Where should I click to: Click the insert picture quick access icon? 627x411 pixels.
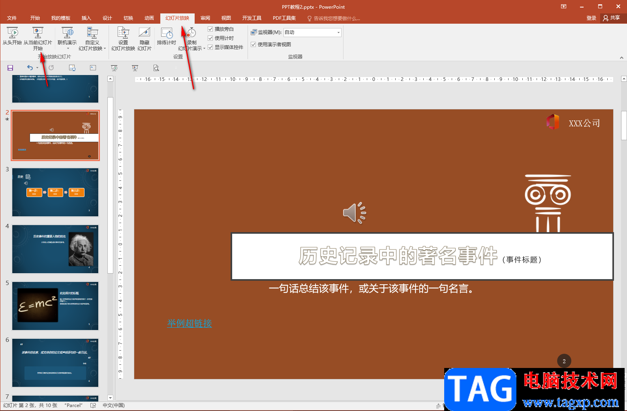(x=72, y=68)
